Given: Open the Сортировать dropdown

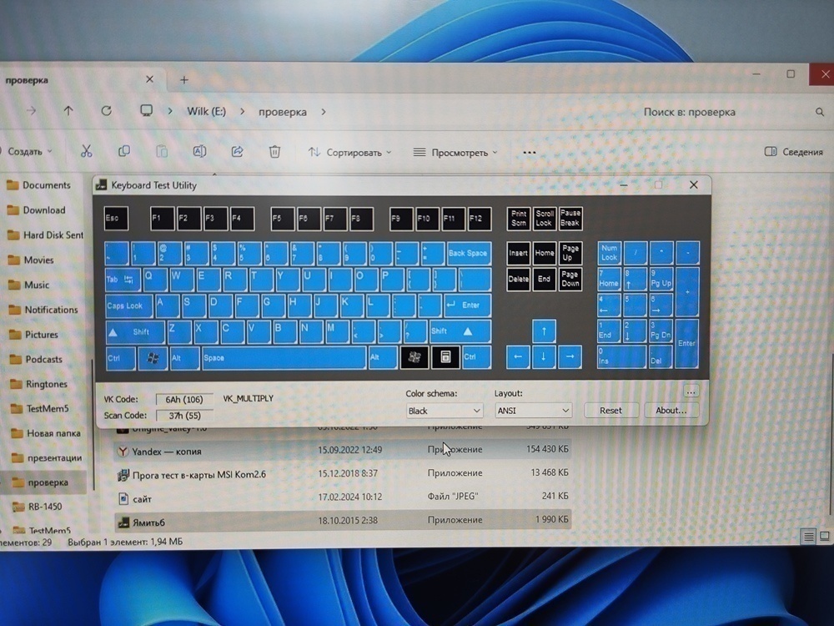Looking at the screenshot, I should tap(349, 151).
